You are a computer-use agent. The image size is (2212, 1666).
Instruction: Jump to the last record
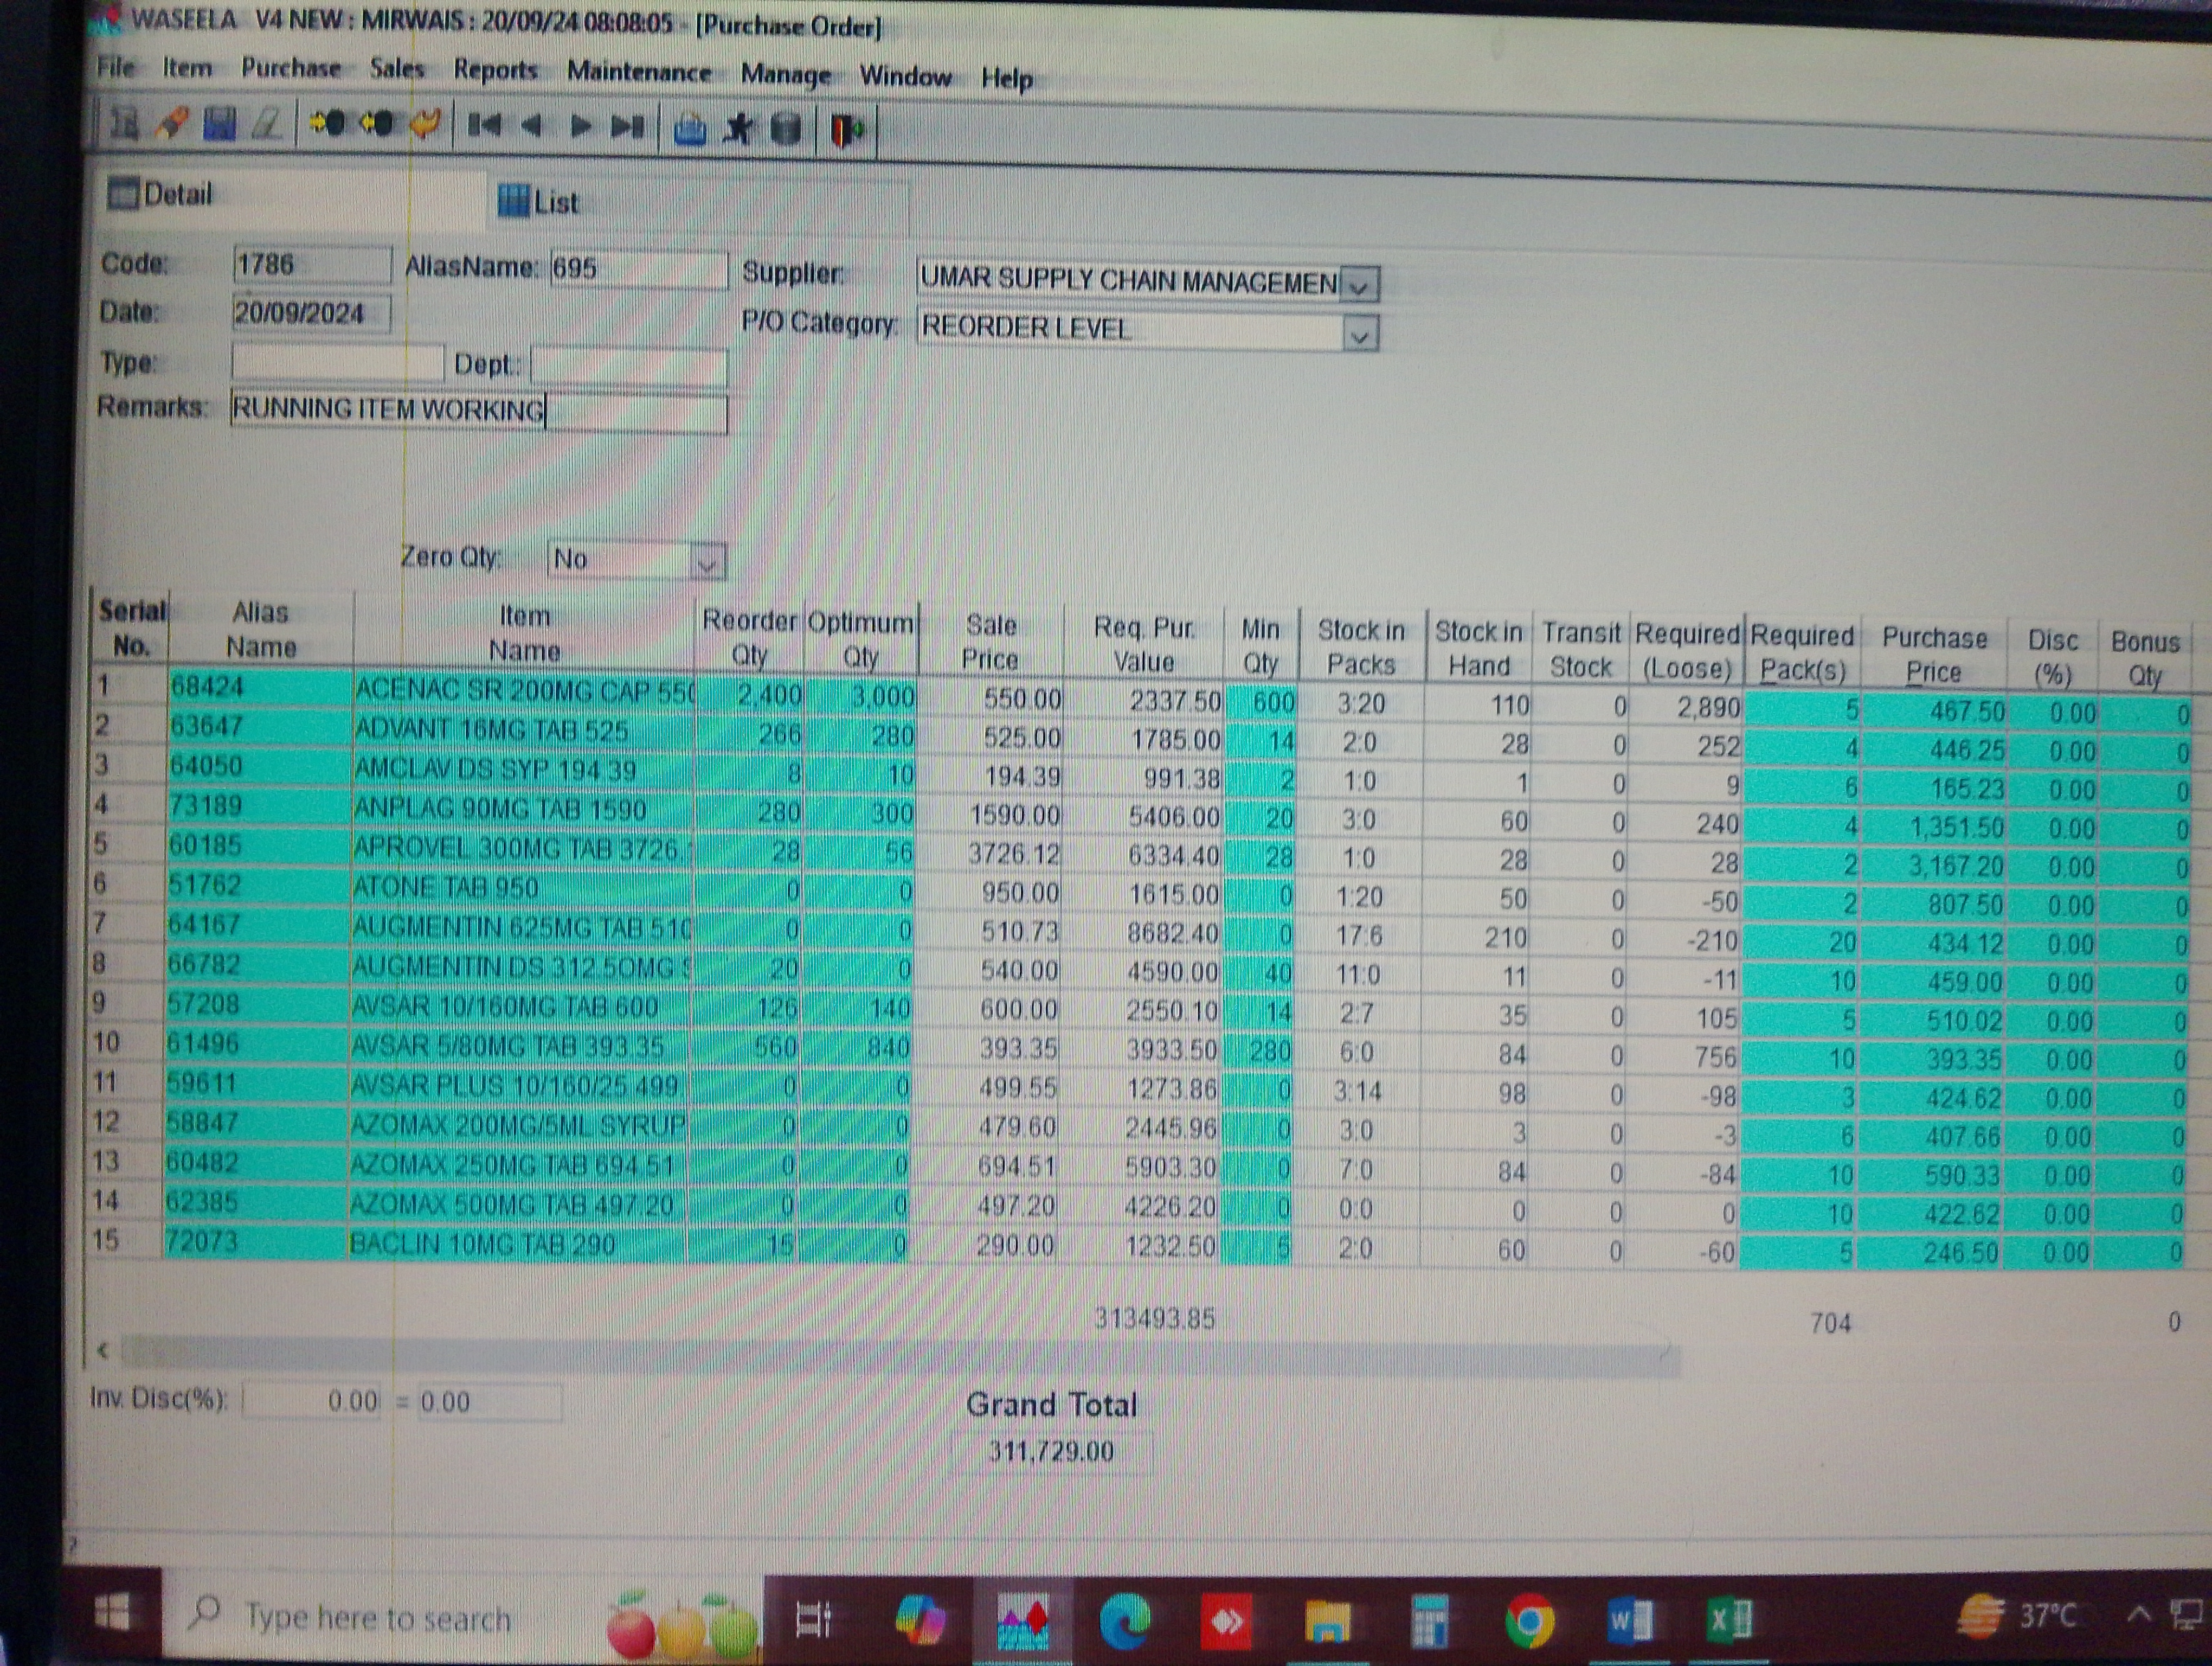click(628, 127)
